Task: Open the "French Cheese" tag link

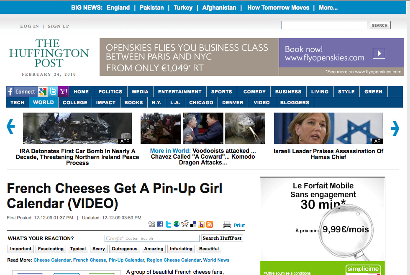Action: (90, 260)
